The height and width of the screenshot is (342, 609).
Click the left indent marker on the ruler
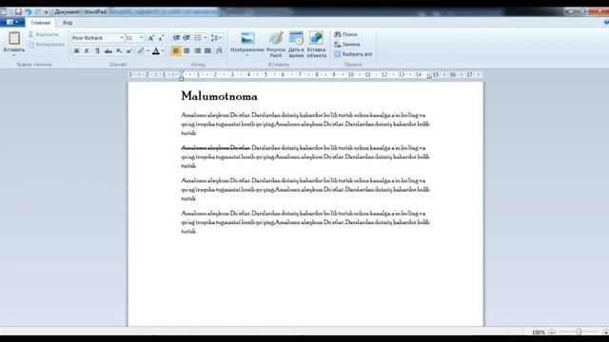coord(182,78)
